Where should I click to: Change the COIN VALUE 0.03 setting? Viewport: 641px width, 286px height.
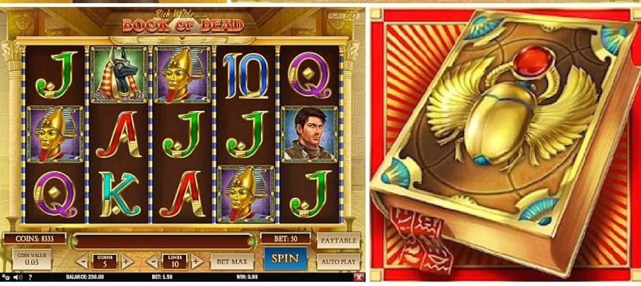32,259
